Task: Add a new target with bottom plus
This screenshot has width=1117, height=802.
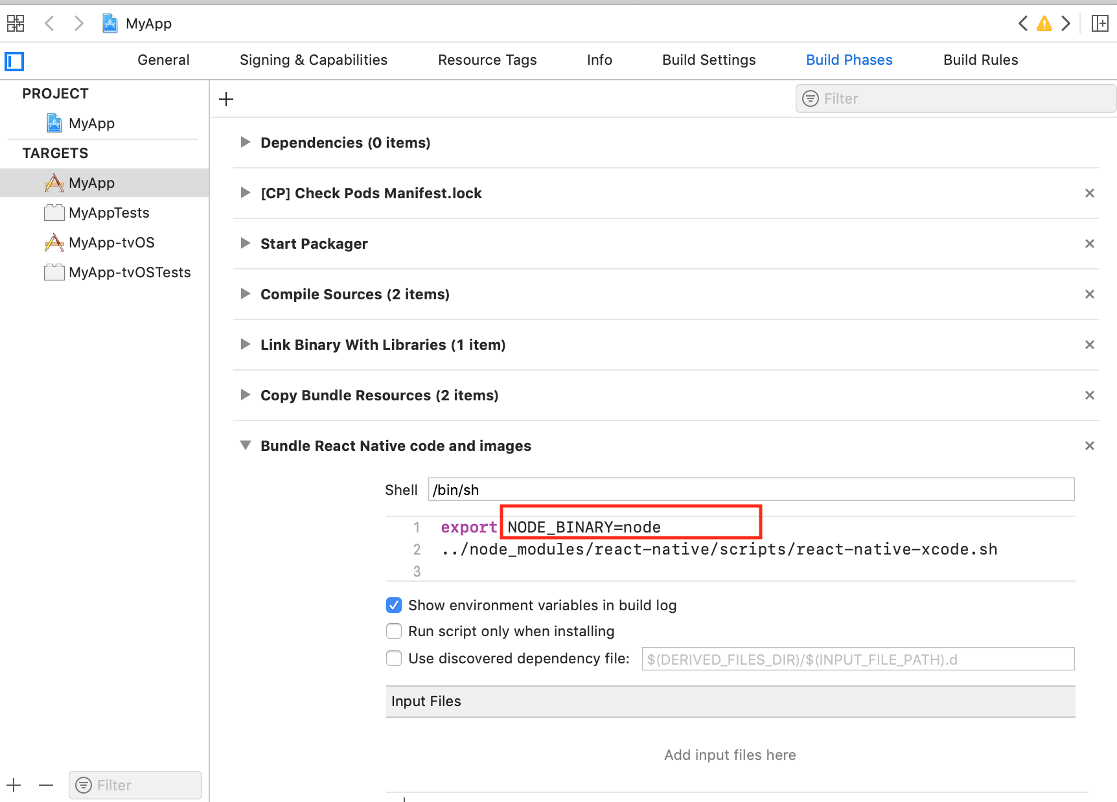Action: pyautogui.click(x=14, y=785)
